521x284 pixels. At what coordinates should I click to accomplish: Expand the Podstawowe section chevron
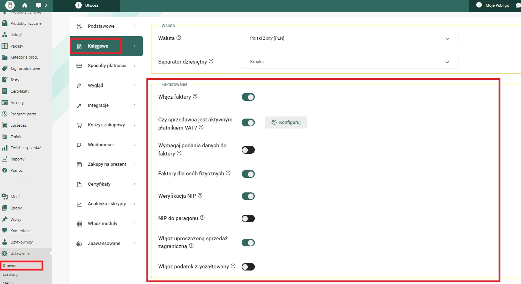135,26
